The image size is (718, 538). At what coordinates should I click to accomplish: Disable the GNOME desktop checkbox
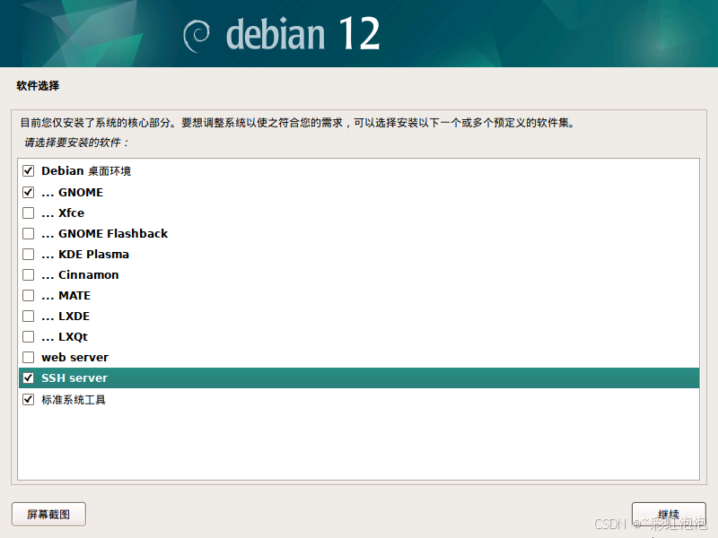(x=28, y=191)
